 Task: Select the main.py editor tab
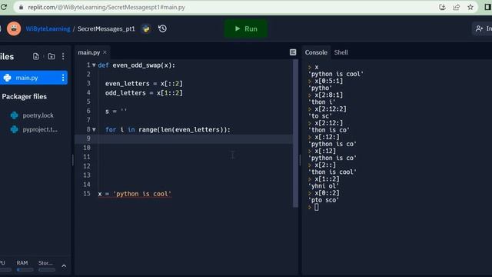click(x=89, y=52)
